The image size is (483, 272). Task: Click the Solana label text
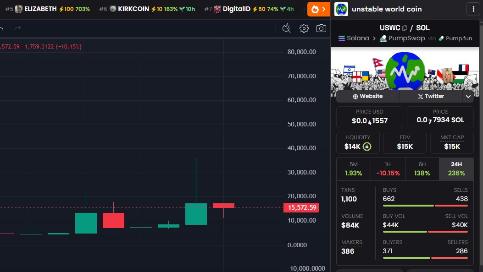coord(358,38)
